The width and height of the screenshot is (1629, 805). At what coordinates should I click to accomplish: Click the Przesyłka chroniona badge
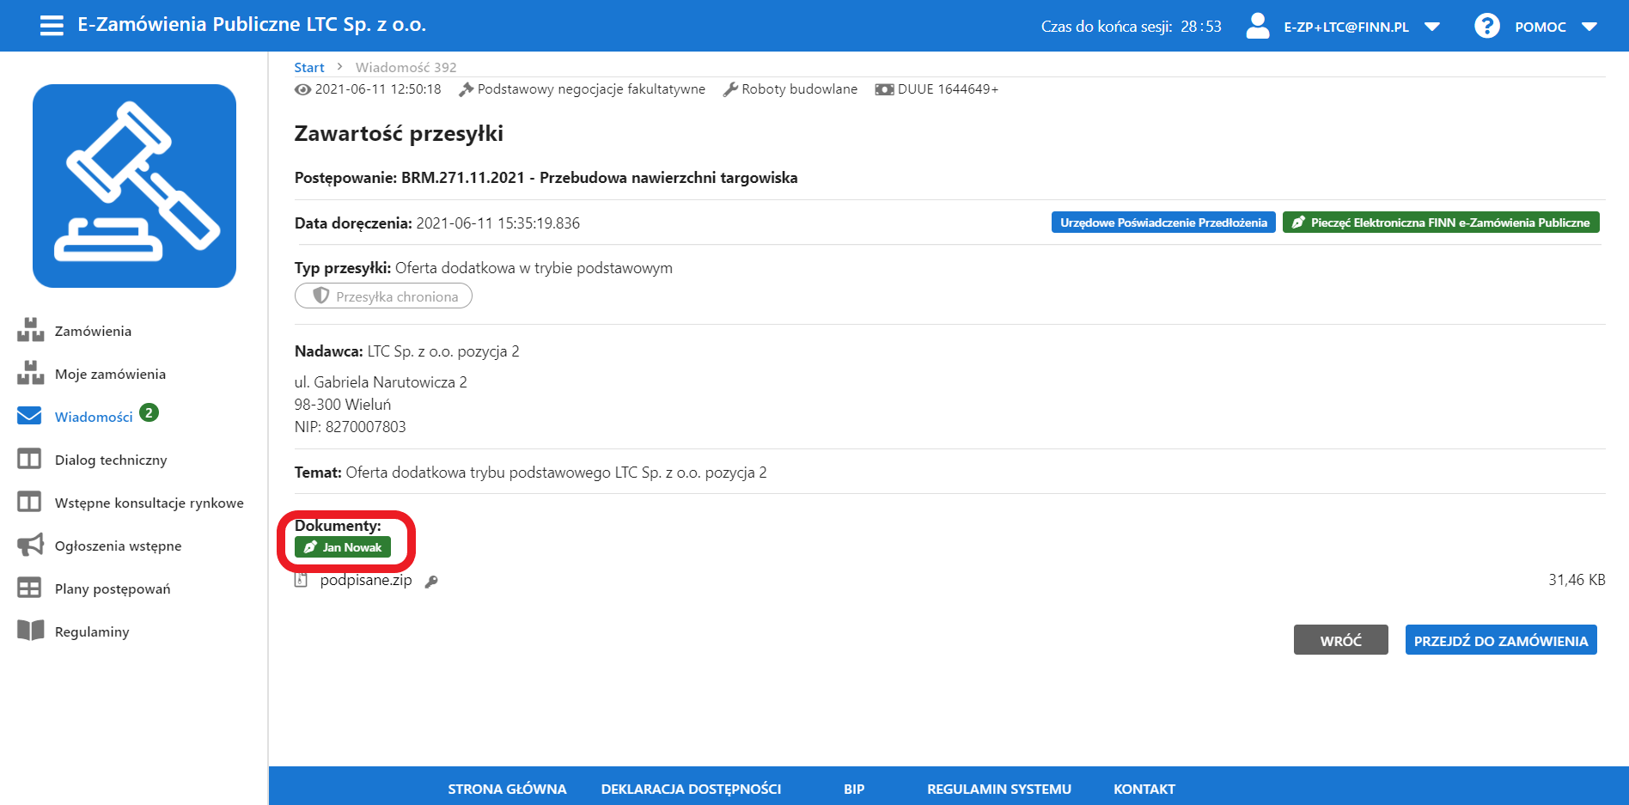383,296
